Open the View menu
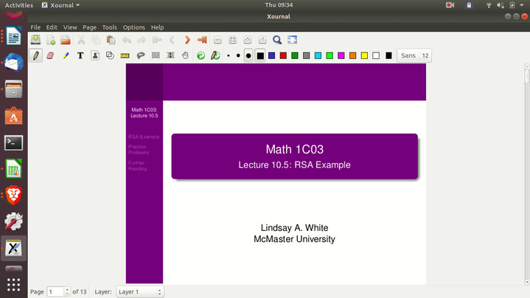 (x=70, y=27)
